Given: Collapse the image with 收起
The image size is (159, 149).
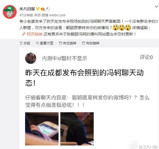Looking at the screenshot, I should (x=25, y=43).
